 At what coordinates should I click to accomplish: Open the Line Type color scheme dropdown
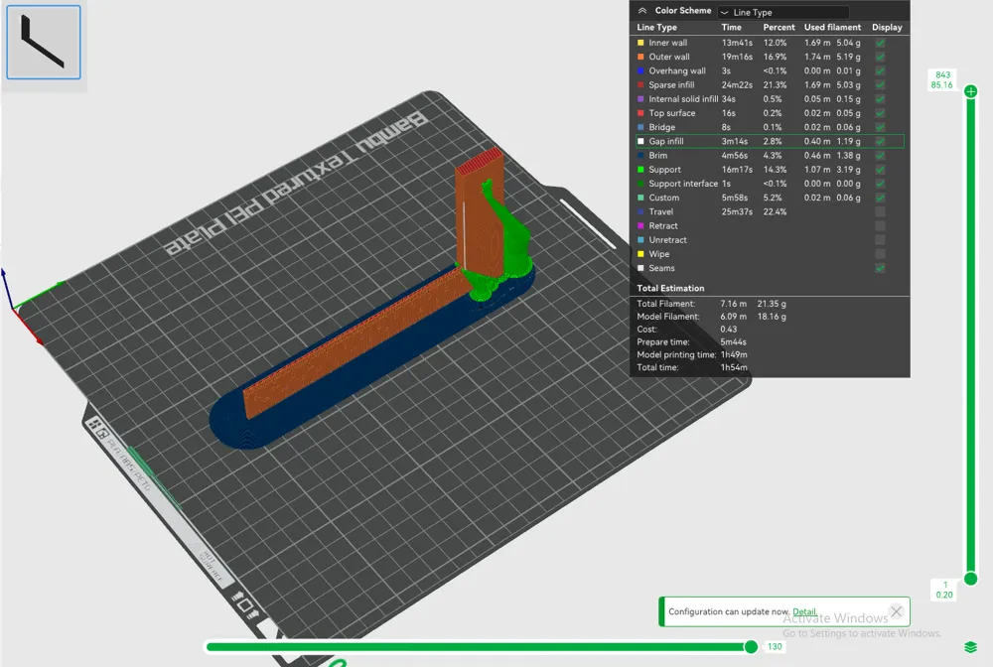(x=783, y=12)
